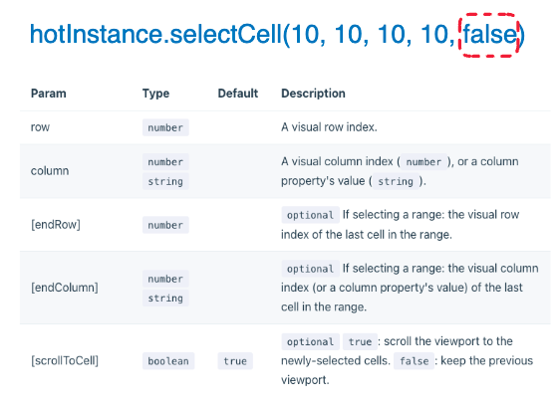The height and width of the screenshot is (405, 560).
Task: Click the string type badge for column
Action: pos(165,181)
